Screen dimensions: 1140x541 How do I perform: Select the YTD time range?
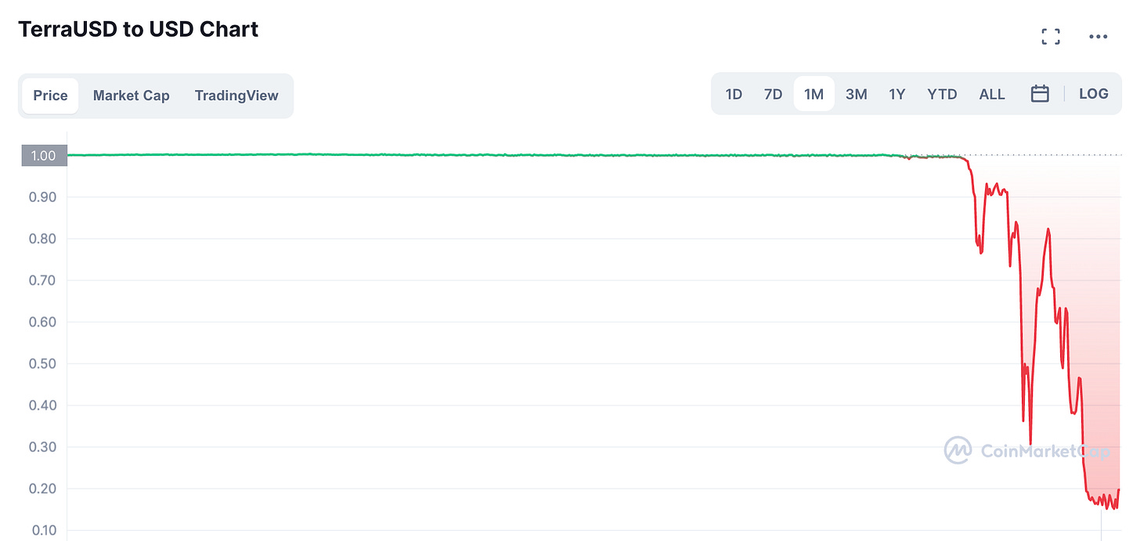pyautogui.click(x=942, y=94)
